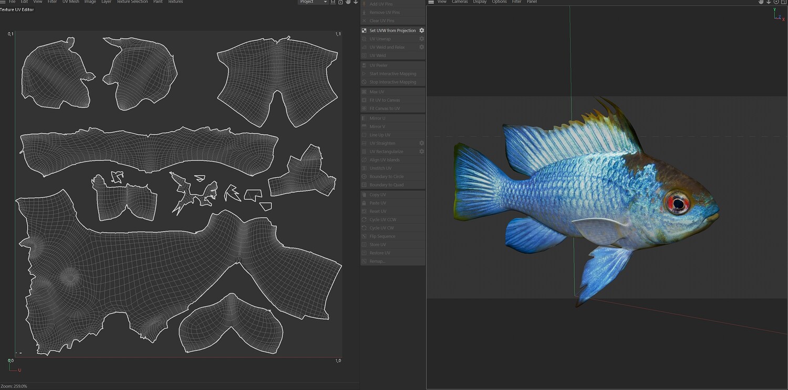The image size is (788, 390).
Task: Click the Mirror U icon
Action: pos(365,118)
